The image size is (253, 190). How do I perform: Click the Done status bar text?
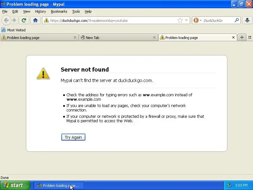click(x=5, y=178)
